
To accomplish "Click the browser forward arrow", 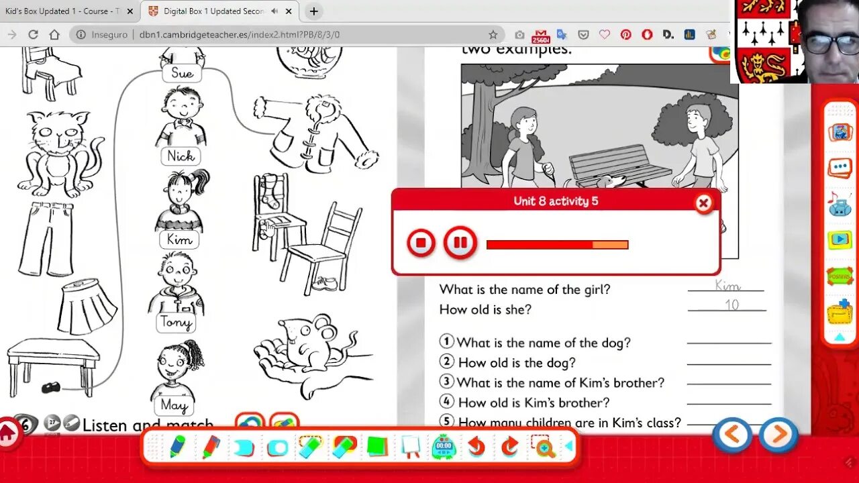I will [11, 34].
